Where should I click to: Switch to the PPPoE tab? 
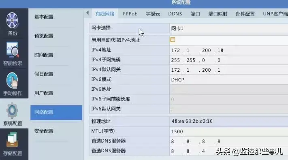[x=130, y=14]
